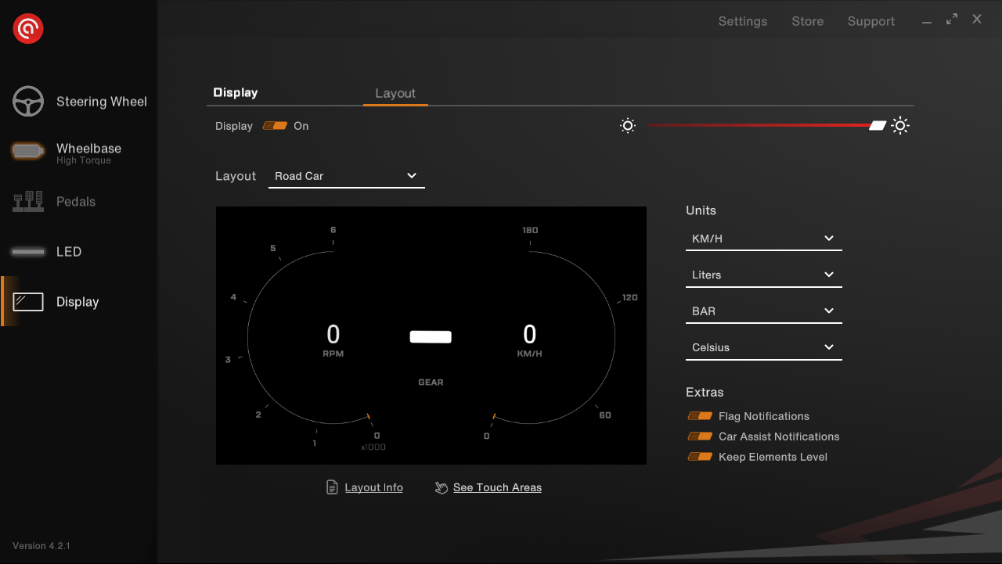Select the LED strip icon

(28, 252)
